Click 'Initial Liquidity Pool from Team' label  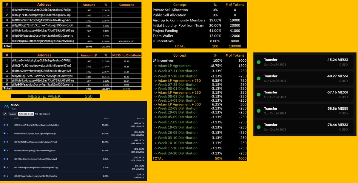[x=179, y=25]
